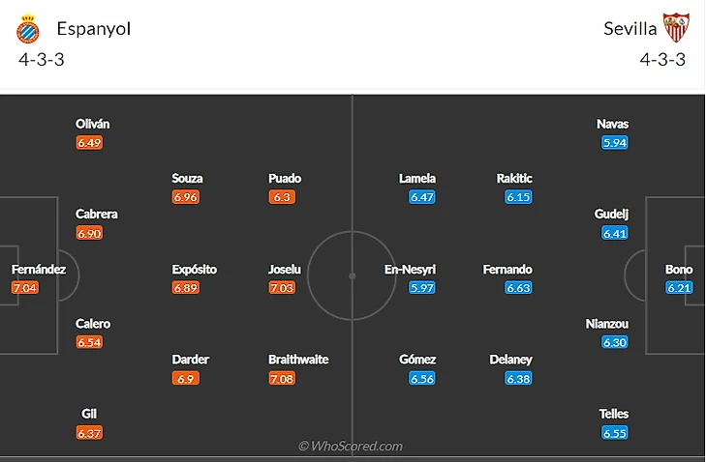Viewport: 707px width, 462px height.
Task: Select Braithwaite's 7.08 rating badge
Action: [283, 378]
